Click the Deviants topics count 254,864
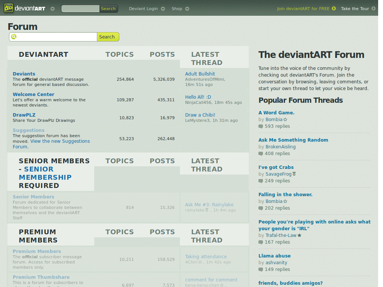The height and width of the screenshot is (287, 383). (x=125, y=79)
